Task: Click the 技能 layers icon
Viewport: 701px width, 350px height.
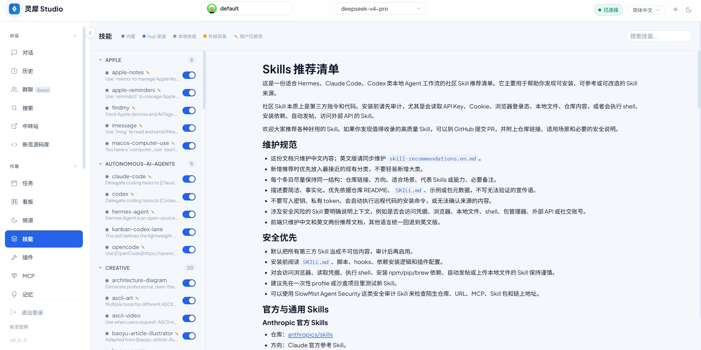Action: tap(14, 239)
